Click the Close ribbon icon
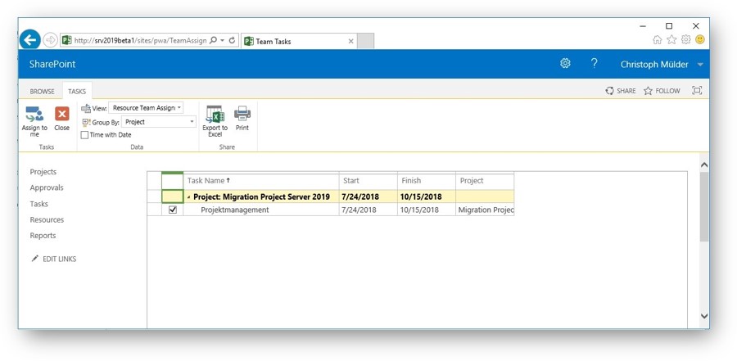The image size is (737, 361). 61,114
